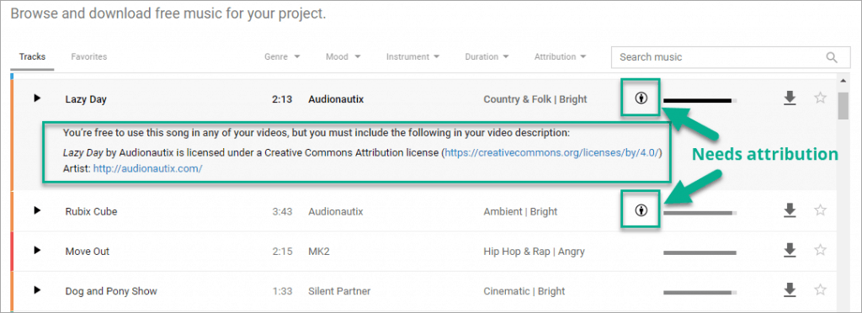
Task: Select the Tracks tab
Action: coord(33,56)
